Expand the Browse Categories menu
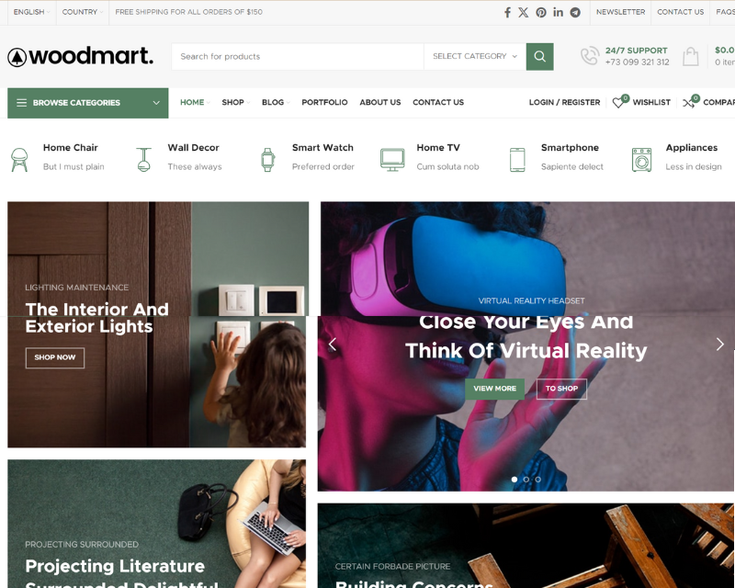 coord(87,103)
